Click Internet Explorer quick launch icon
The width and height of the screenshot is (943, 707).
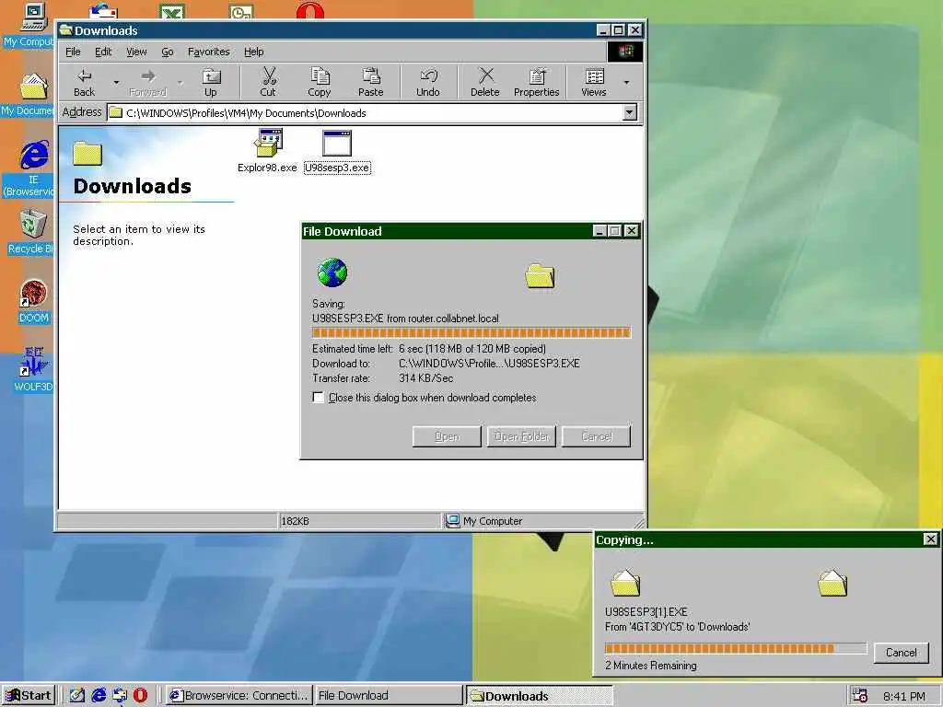point(99,695)
